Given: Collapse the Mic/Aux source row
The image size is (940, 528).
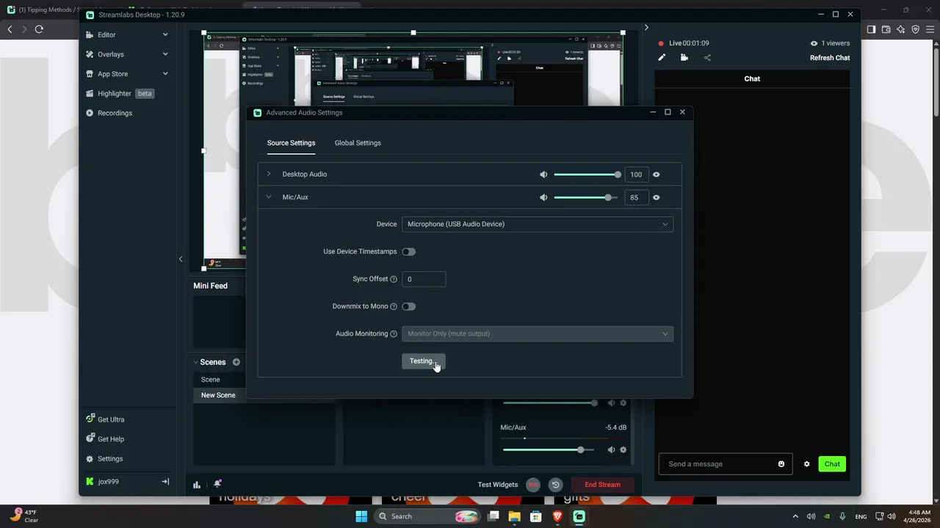Looking at the screenshot, I should [269, 197].
